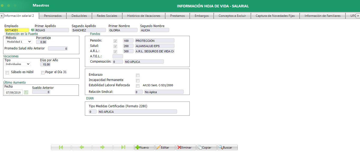This screenshot has height=157, width=360.
Task: Click the Copiar button
Action: [x=207, y=147]
